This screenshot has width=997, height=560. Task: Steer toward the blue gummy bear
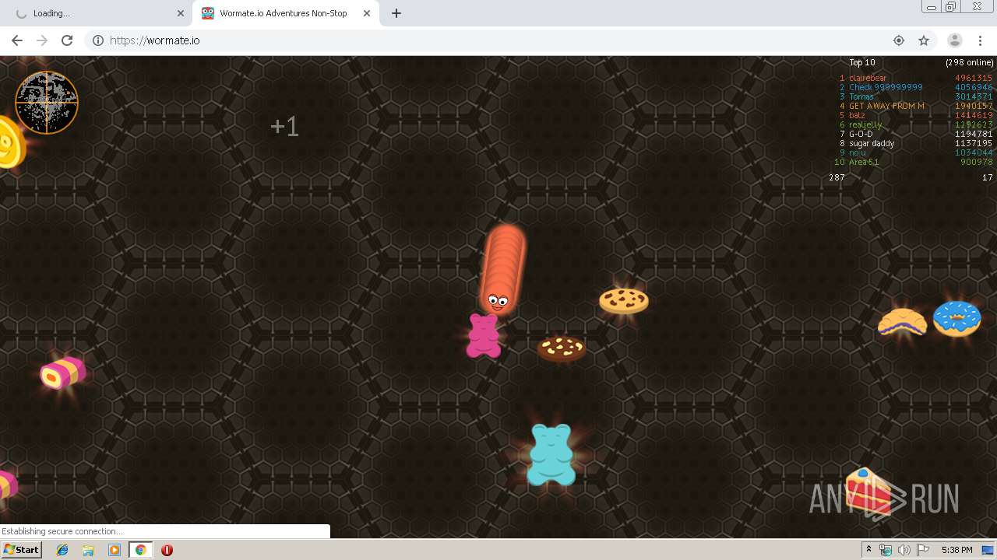pos(551,455)
